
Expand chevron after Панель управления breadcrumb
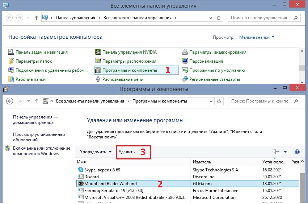click(99, 18)
